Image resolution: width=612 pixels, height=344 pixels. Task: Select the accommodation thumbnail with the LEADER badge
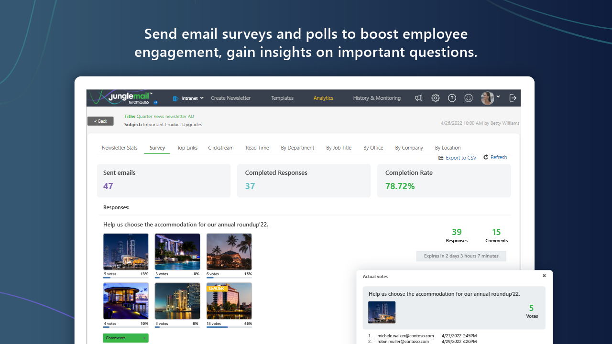tap(229, 301)
